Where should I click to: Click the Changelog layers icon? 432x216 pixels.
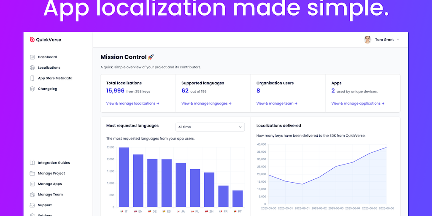32,89
